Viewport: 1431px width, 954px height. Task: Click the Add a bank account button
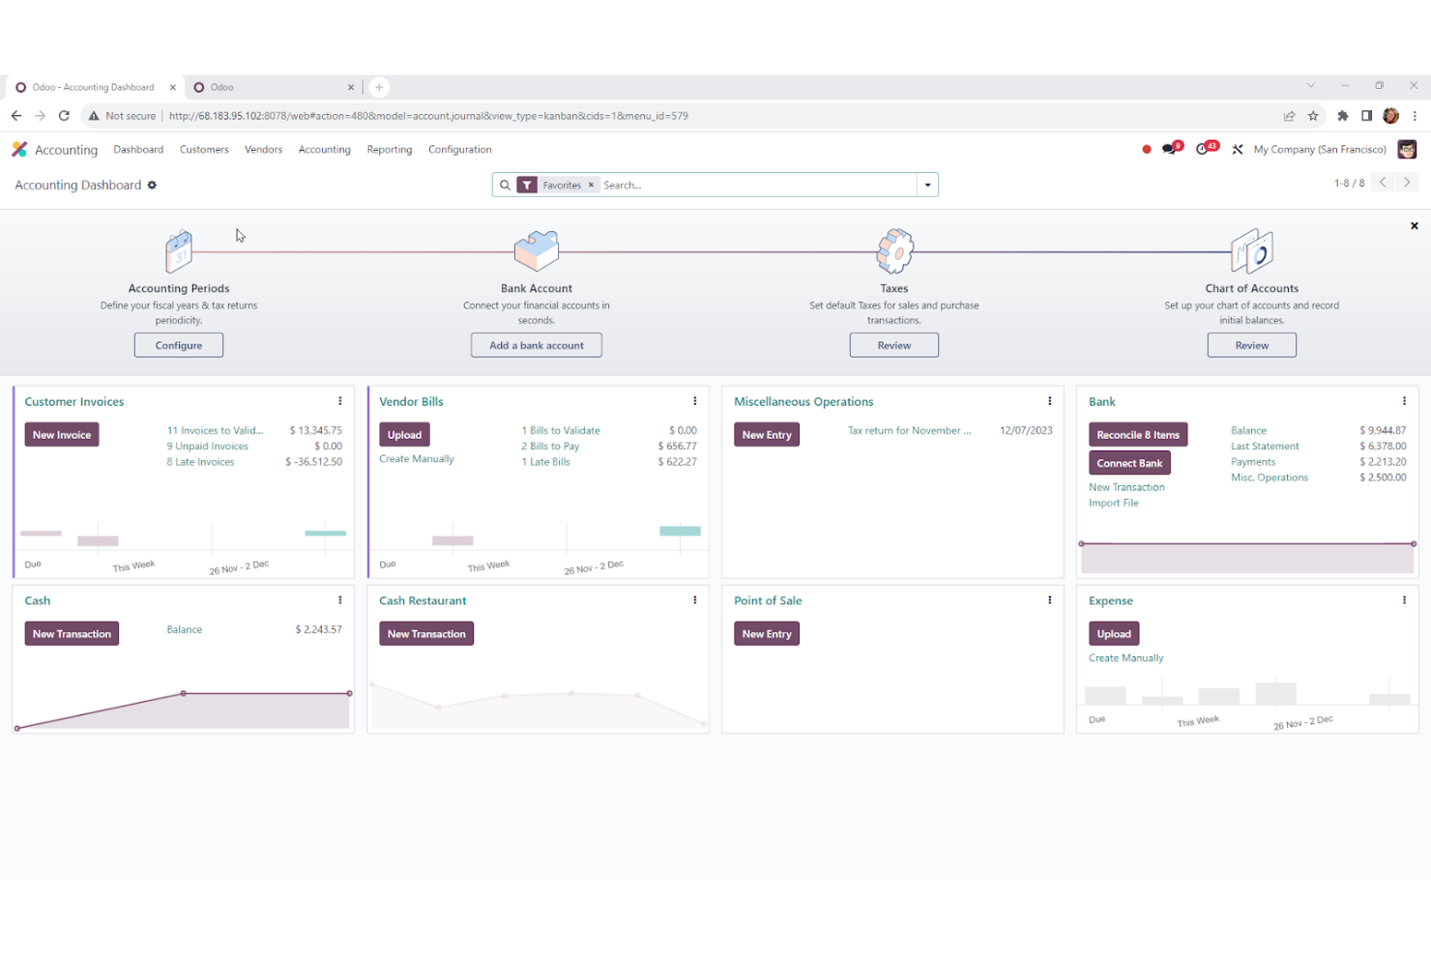536,344
